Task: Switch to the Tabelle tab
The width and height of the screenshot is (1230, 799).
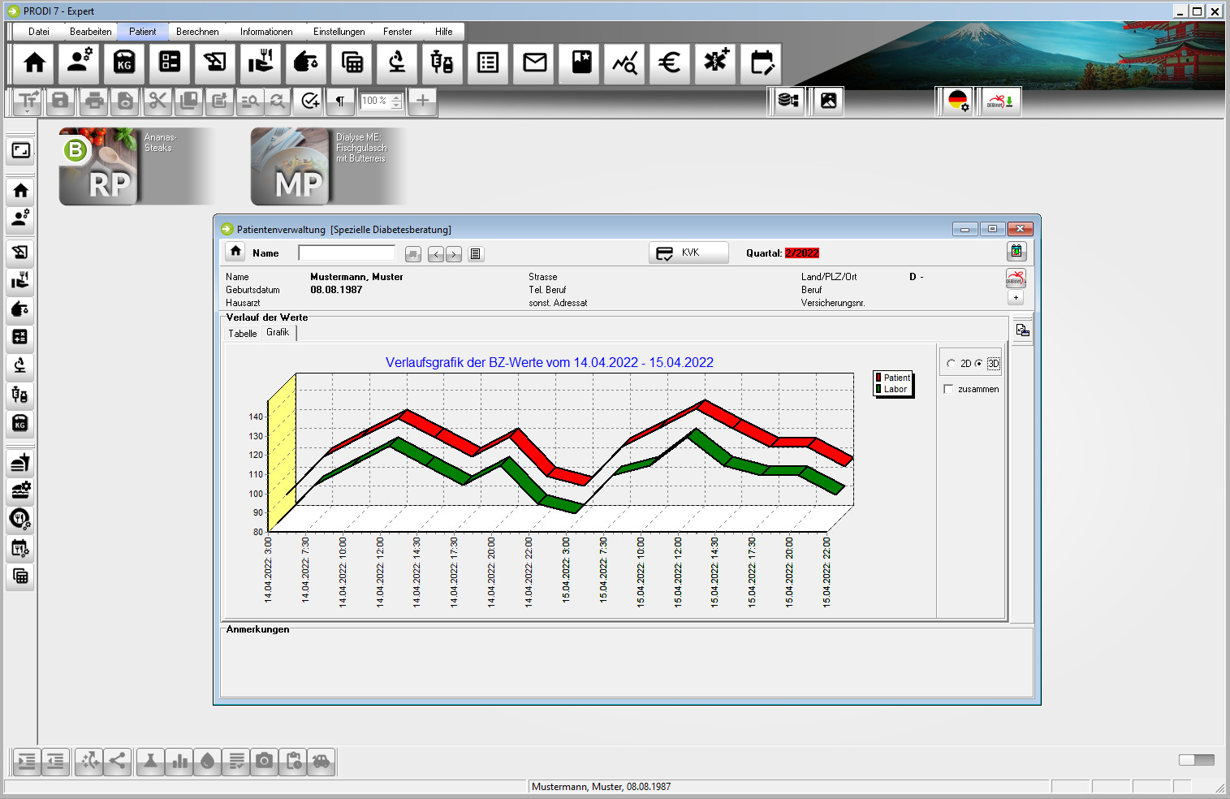Action: click(x=242, y=334)
